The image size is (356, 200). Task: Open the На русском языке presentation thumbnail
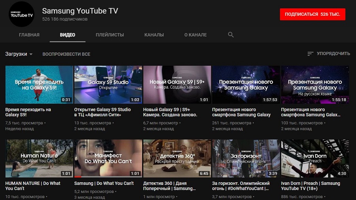(x=315, y=85)
